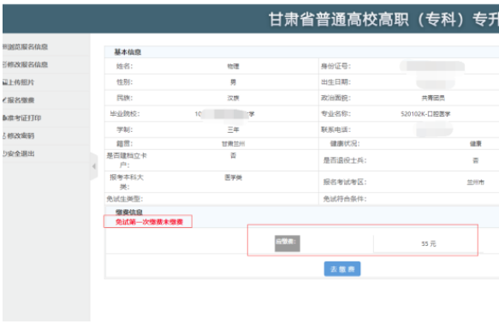Click the 健康状况 value 健康
Screen dimensions: 499x336
(x=475, y=144)
